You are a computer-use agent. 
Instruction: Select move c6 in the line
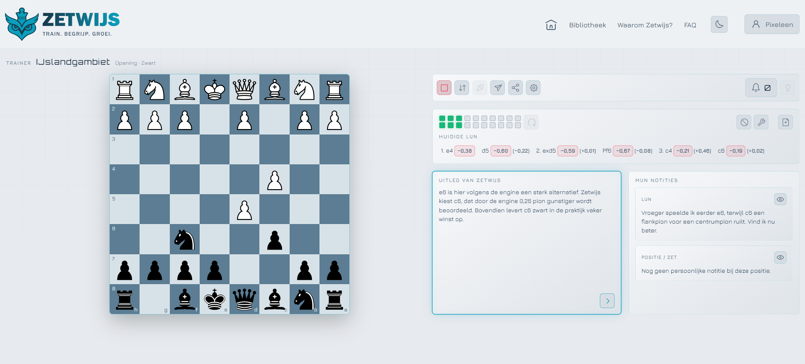(x=721, y=150)
